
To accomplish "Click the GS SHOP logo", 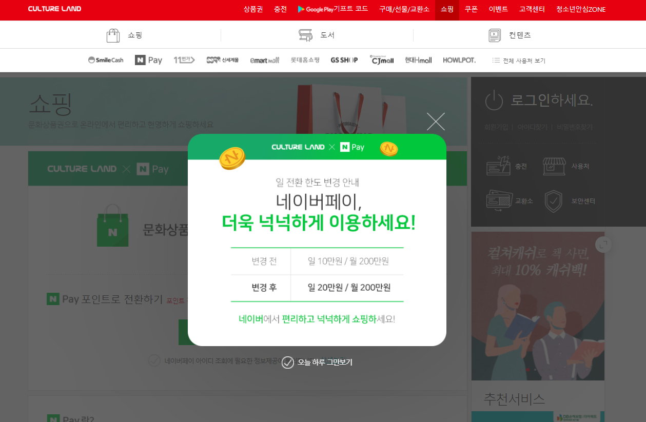I will pyautogui.click(x=344, y=60).
